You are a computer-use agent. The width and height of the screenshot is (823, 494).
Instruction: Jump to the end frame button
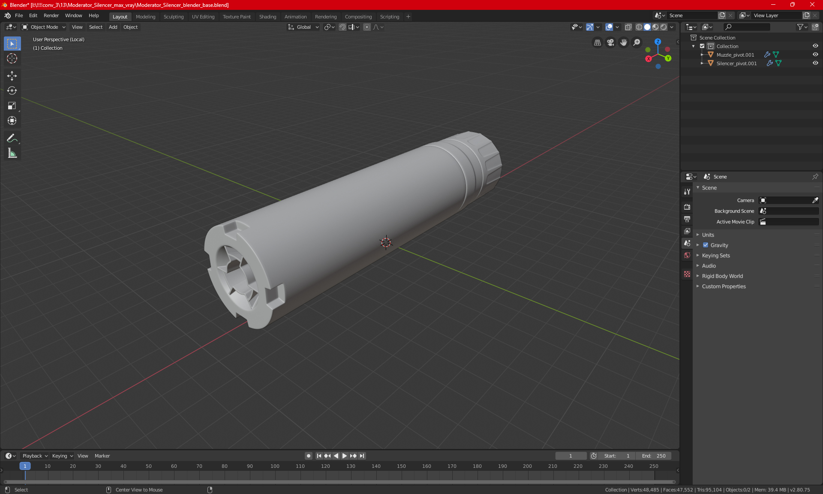tap(362, 456)
